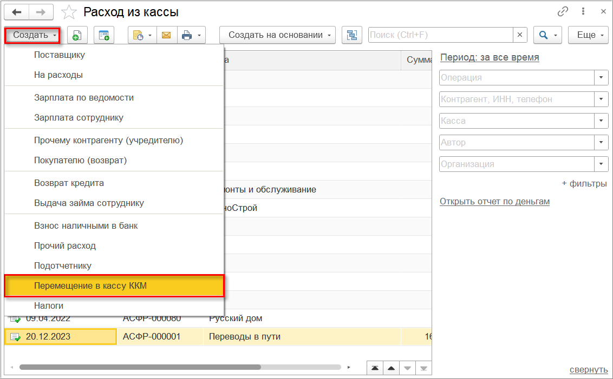The height and width of the screenshot is (379, 613).
Task: Click the forward navigation arrow
Action: coord(41,12)
